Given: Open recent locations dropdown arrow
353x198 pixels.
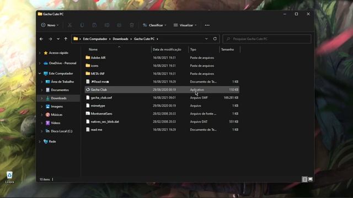Looking at the screenshot, I should (58, 39).
